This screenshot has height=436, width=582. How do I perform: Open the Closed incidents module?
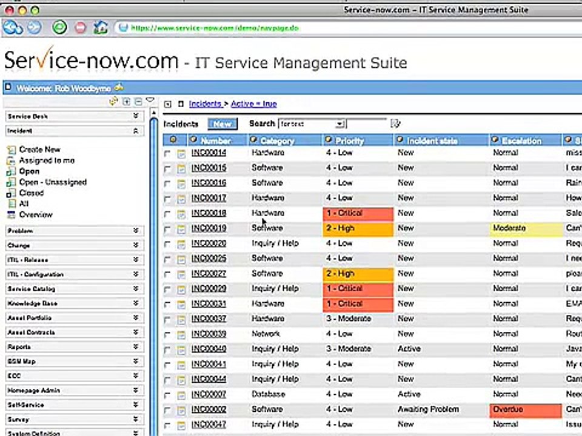[x=32, y=193]
